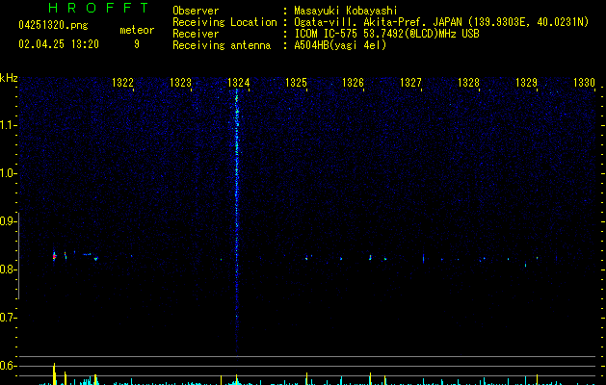The width and height of the screenshot is (606, 385).
Task: Select observer name Masayuki Kobayashi
Action: pos(346,11)
